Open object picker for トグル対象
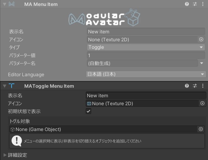 201,129
